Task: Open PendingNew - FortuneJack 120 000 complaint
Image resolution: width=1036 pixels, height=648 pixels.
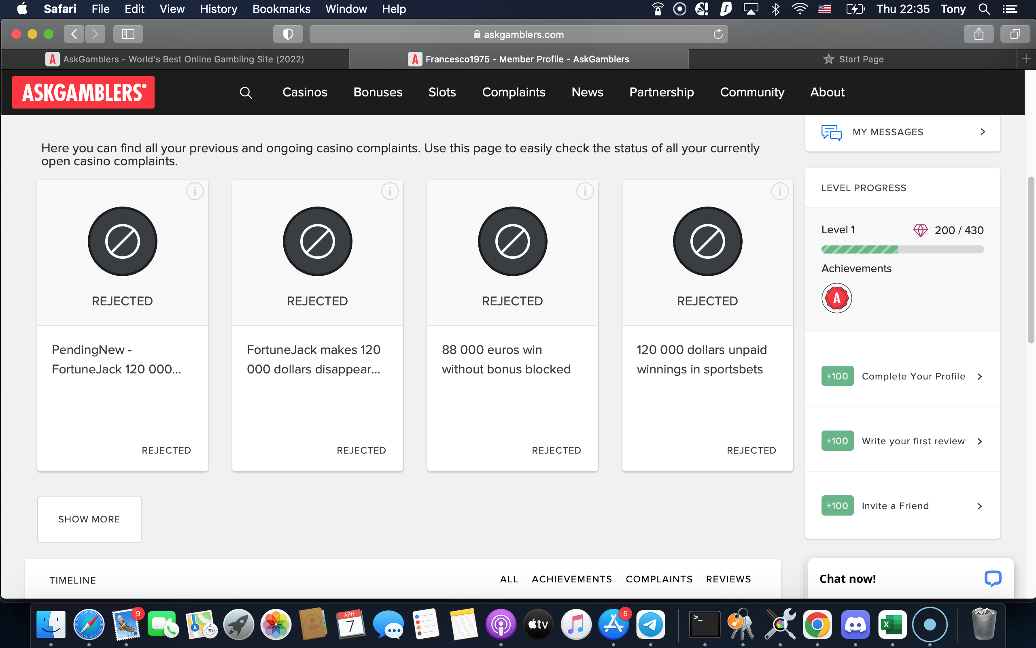Action: click(117, 359)
